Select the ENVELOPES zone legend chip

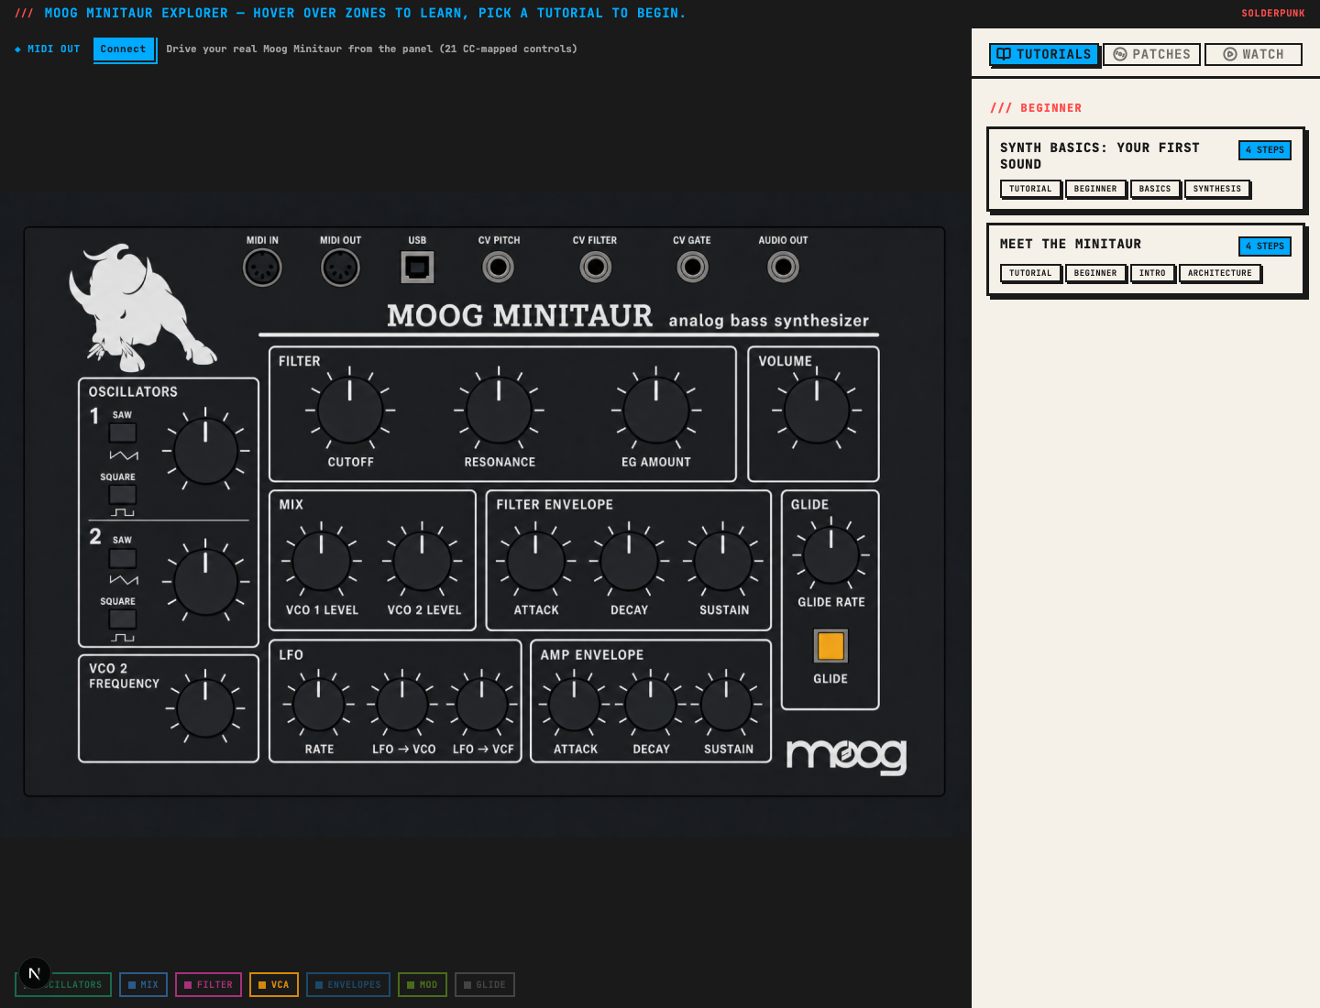(347, 984)
